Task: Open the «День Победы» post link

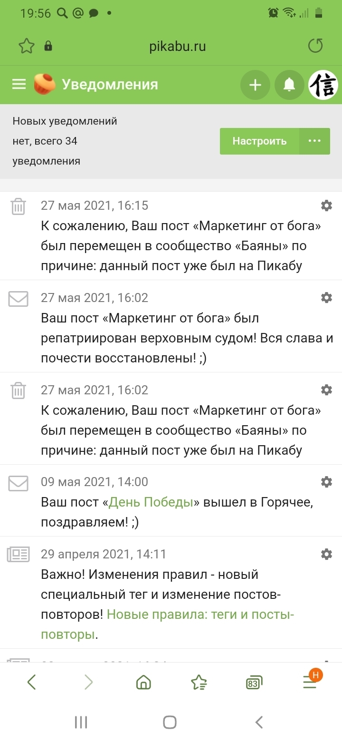Action: coord(151,502)
